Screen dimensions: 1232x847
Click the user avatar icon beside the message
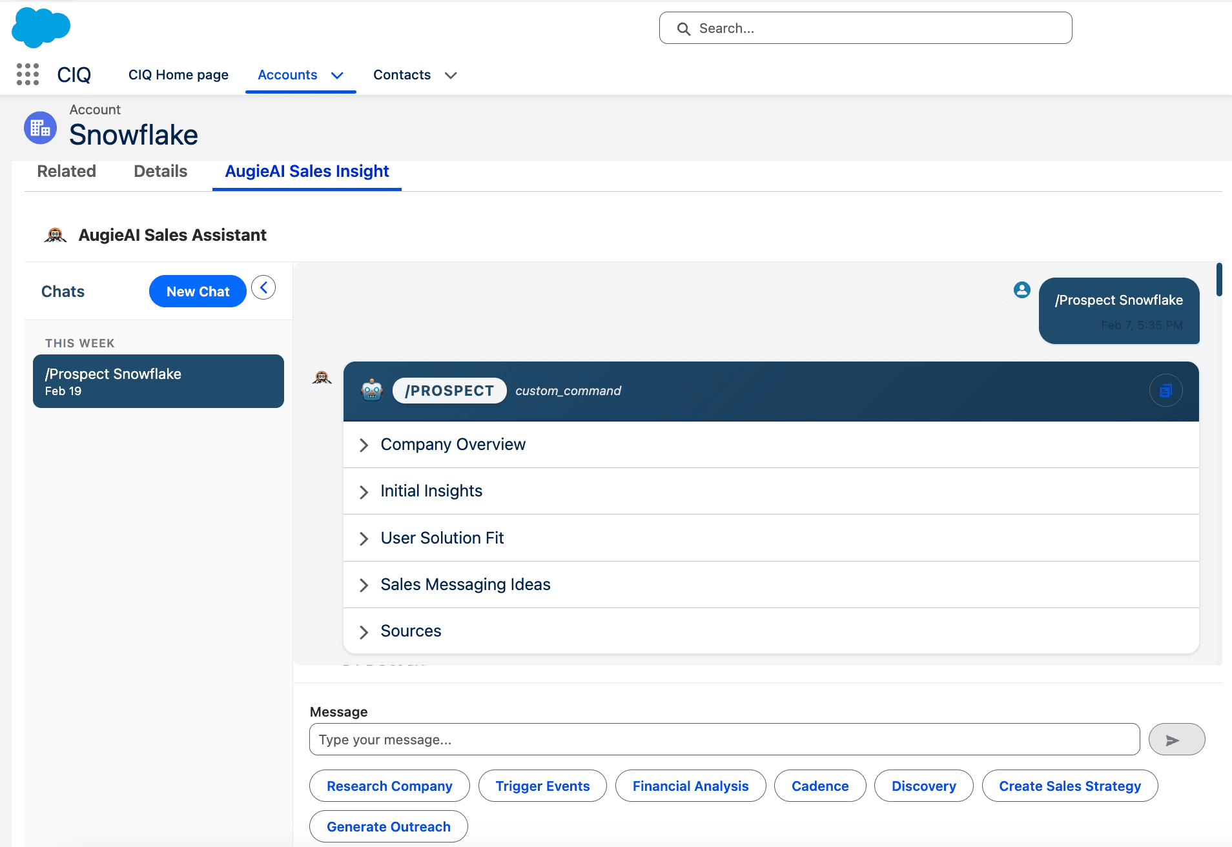[x=1022, y=290]
